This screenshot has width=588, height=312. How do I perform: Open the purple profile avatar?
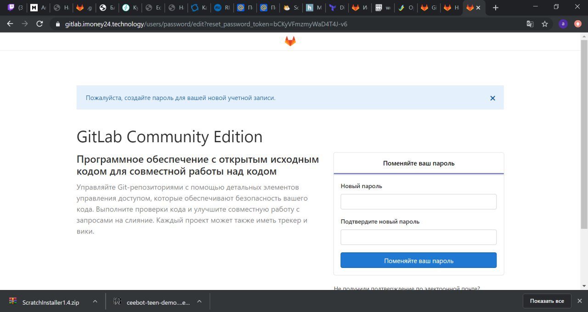563,24
